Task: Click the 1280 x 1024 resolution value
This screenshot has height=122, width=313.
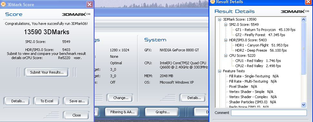Action: (120, 50)
